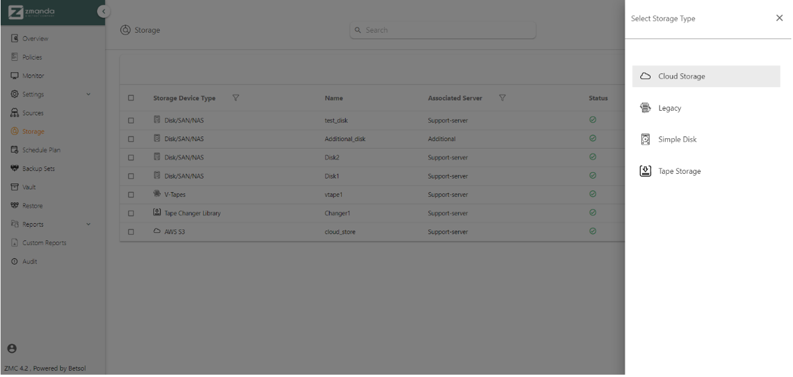Click the cloud icon for Cloud Storage
Image resolution: width=793 pixels, height=377 pixels.
tap(645, 77)
